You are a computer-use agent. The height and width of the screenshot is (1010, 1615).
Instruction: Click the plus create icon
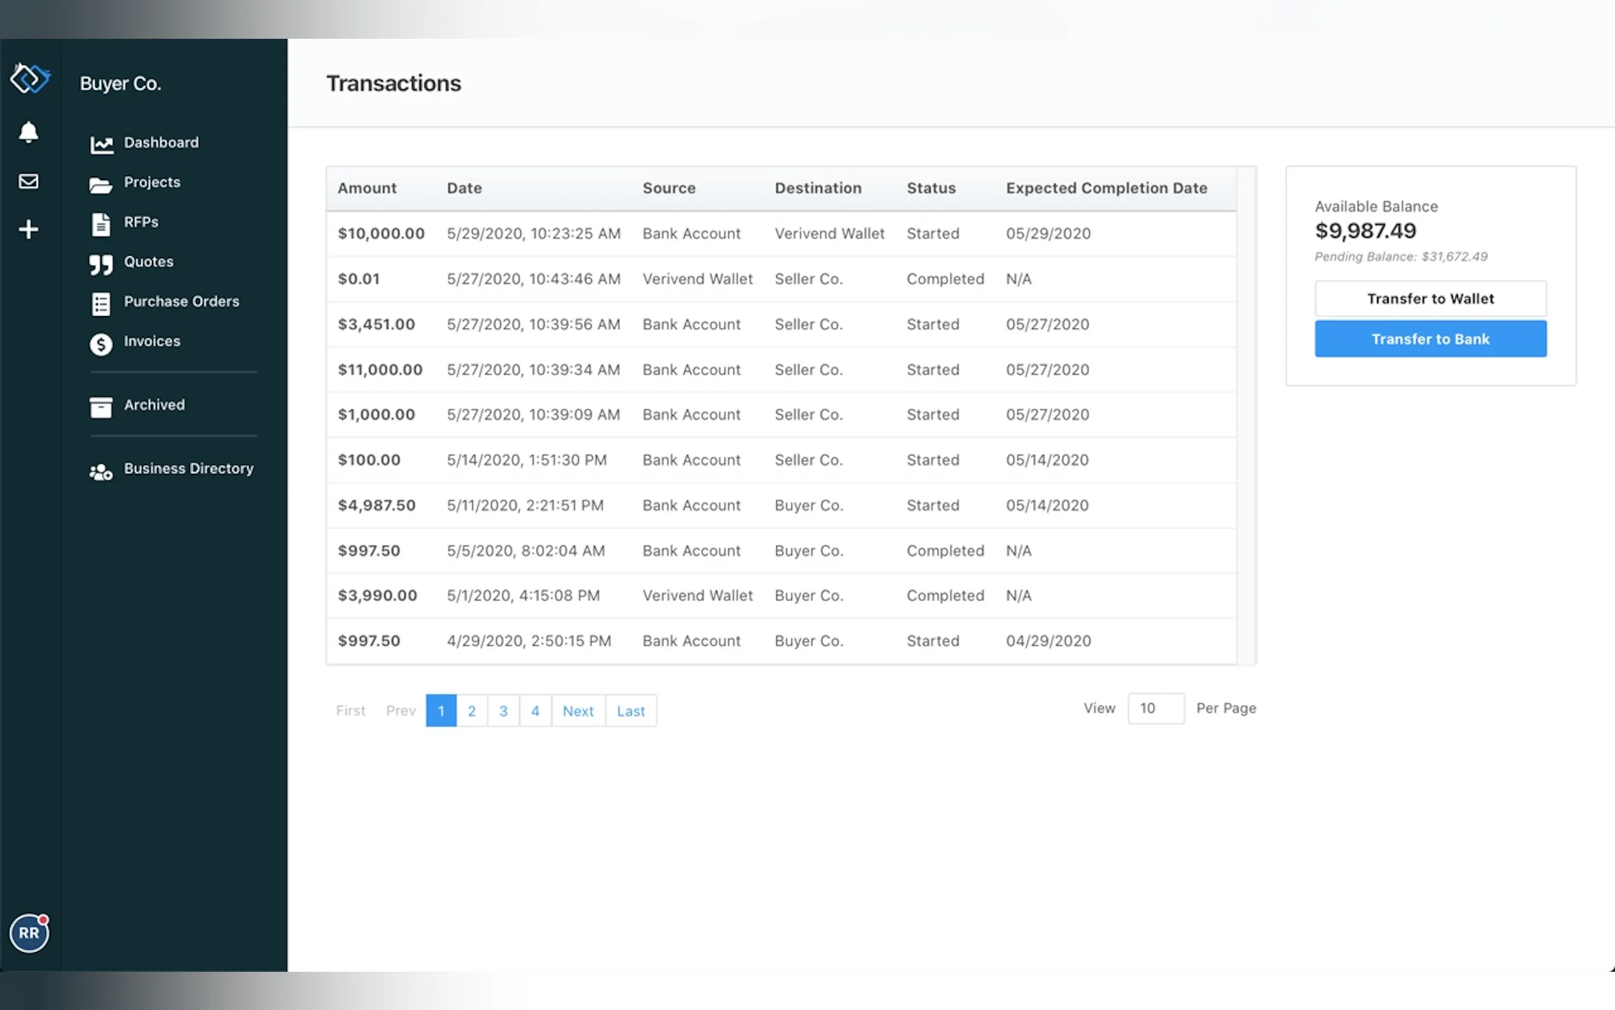point(28,230)
